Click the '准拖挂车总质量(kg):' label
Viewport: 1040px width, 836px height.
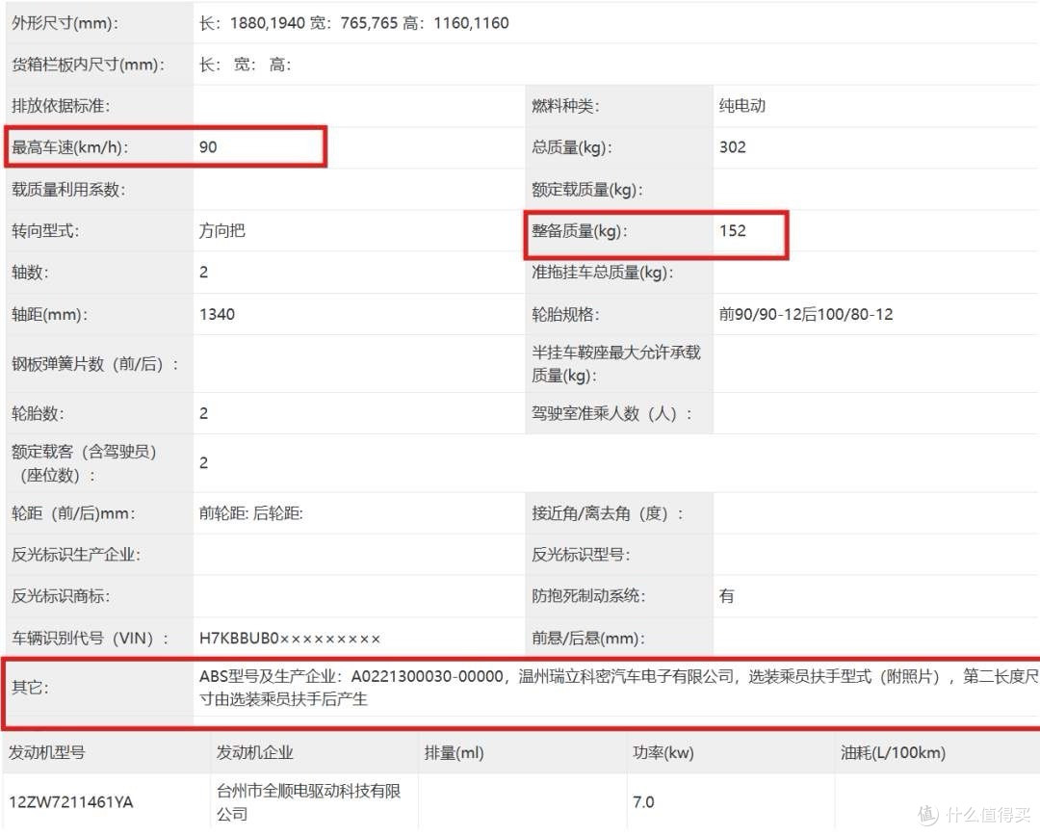(x=602, y=272)
